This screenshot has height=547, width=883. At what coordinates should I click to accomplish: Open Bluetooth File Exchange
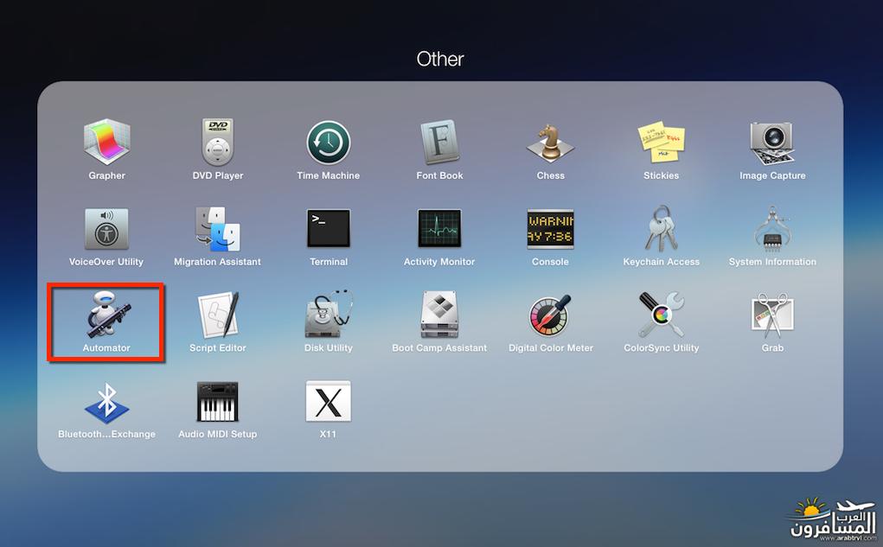tap(106, 403)
